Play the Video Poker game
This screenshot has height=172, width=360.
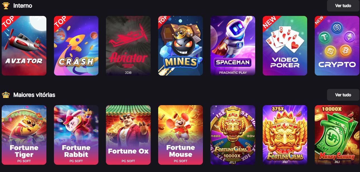(285, 46)
